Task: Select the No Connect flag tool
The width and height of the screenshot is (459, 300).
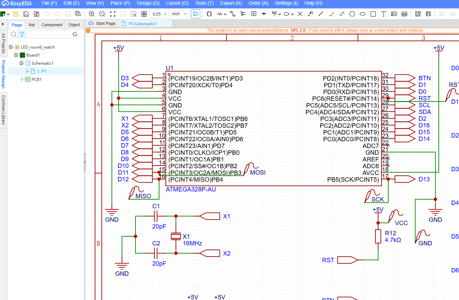Action: tap(300, 14)
